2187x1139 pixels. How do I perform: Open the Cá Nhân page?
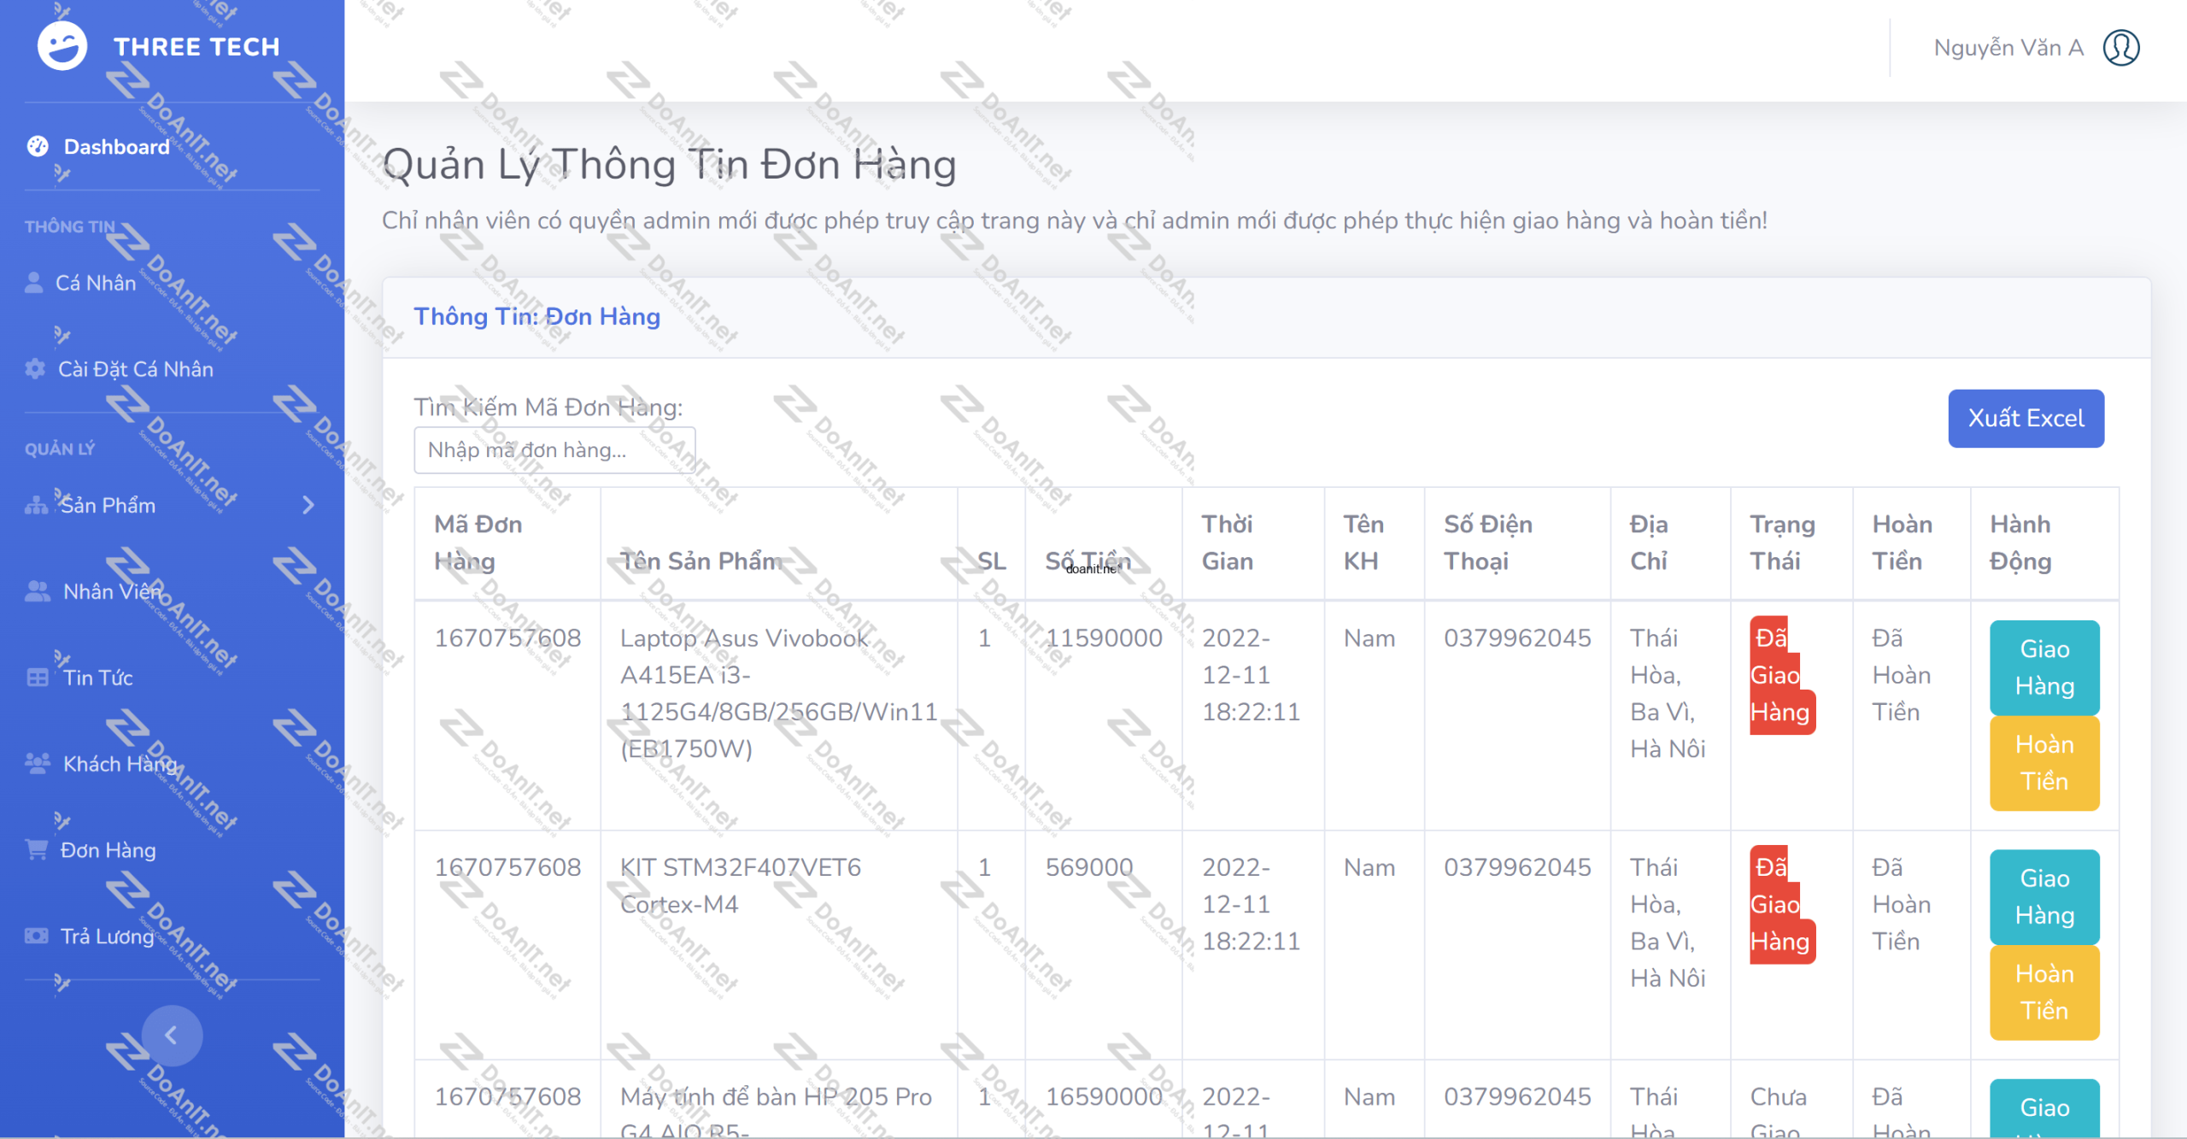pos(96,283)
